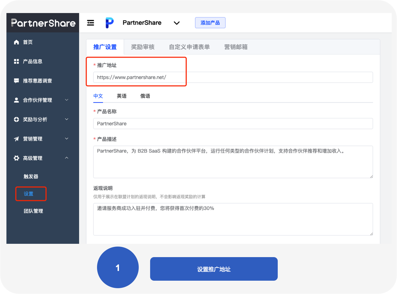Open the PartnerShare product switcher dropdown
The height and width of the screenshot is (294, 397).
[x=177, y=23]
